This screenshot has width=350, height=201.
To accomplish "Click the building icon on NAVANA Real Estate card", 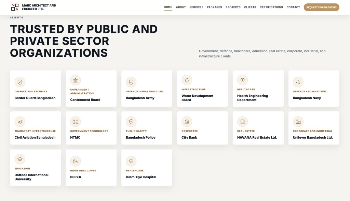I will tap(242, 122).
